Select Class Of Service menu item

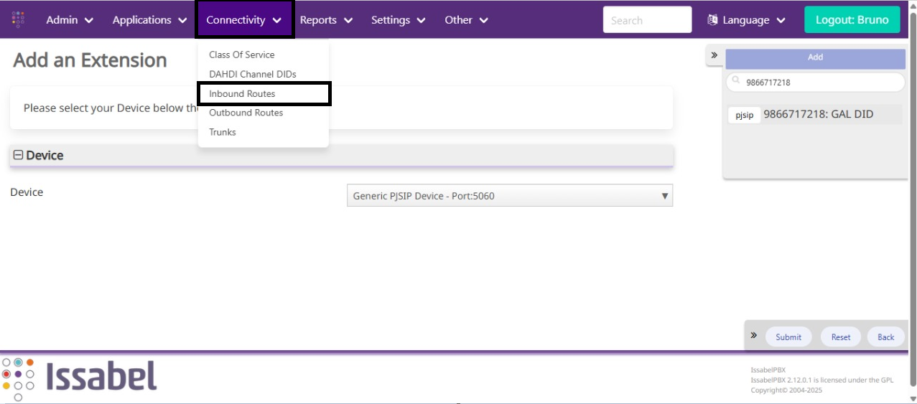click(x=241, y=55)
